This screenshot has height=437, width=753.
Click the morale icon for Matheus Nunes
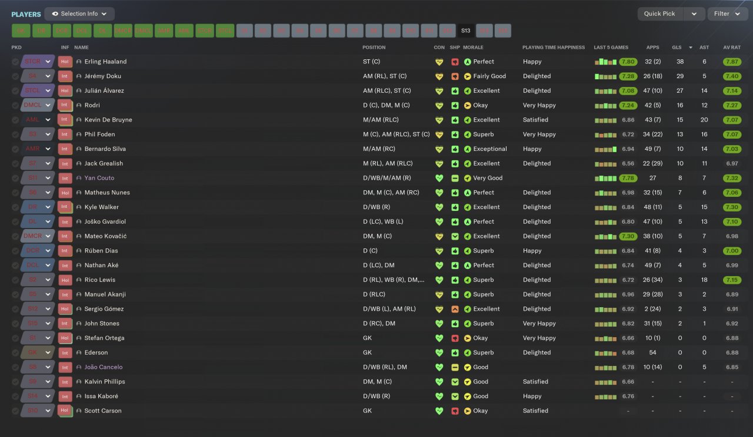[468, 193]
